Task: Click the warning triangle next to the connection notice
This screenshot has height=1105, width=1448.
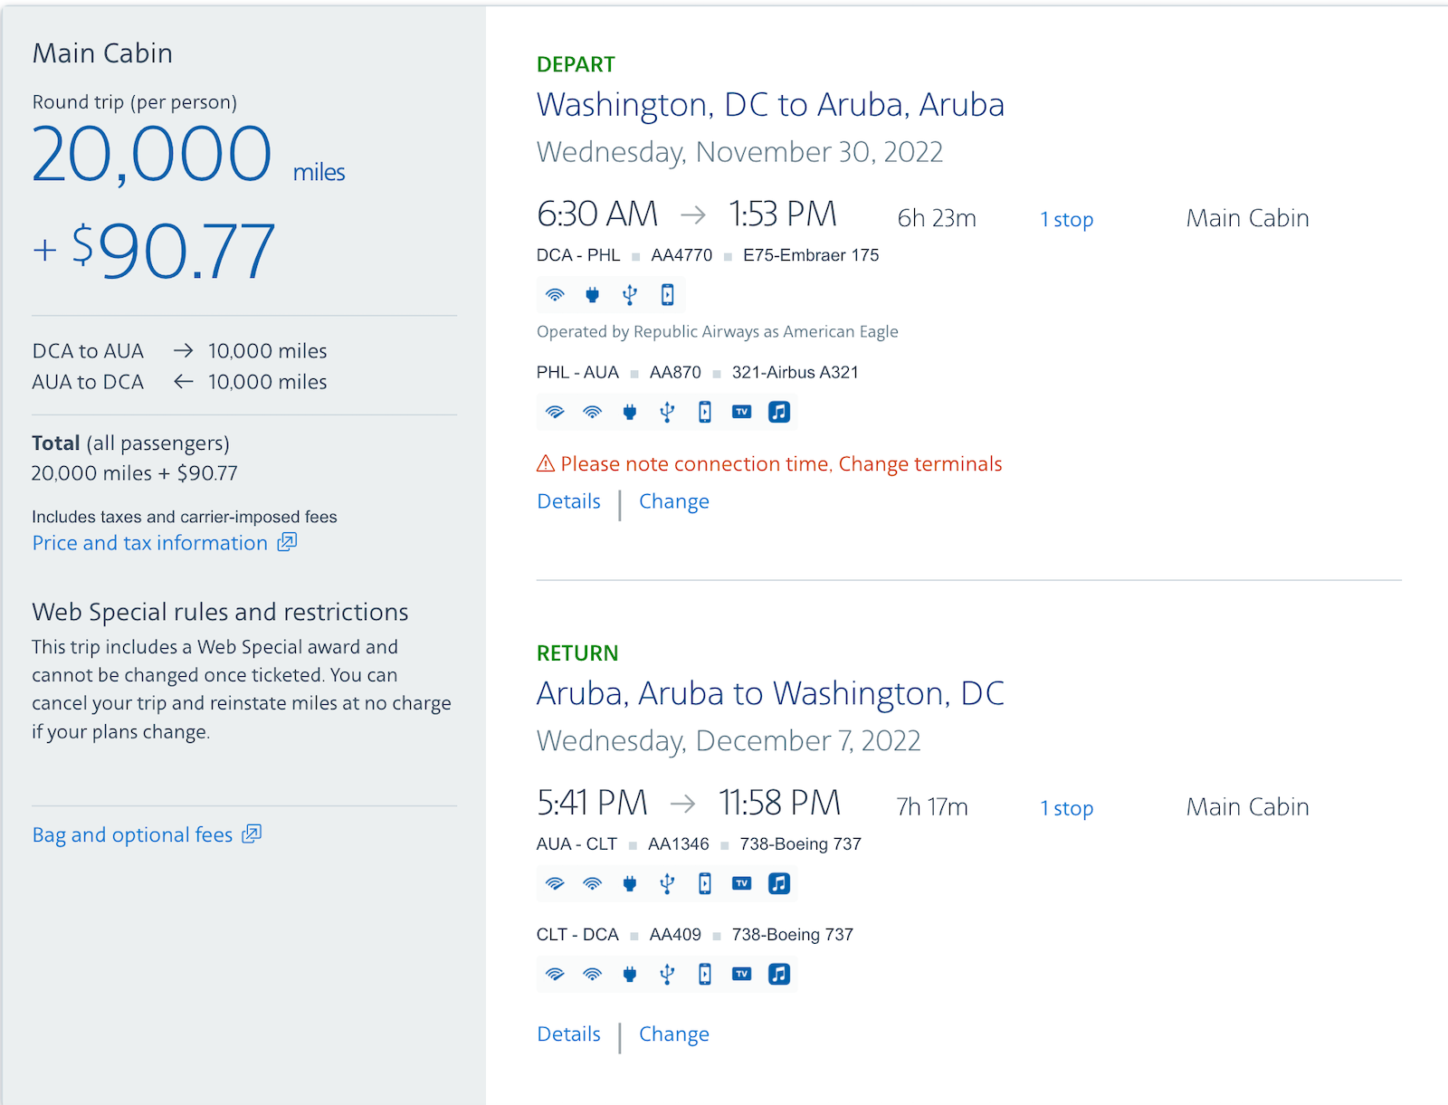Action: (544, 463)
